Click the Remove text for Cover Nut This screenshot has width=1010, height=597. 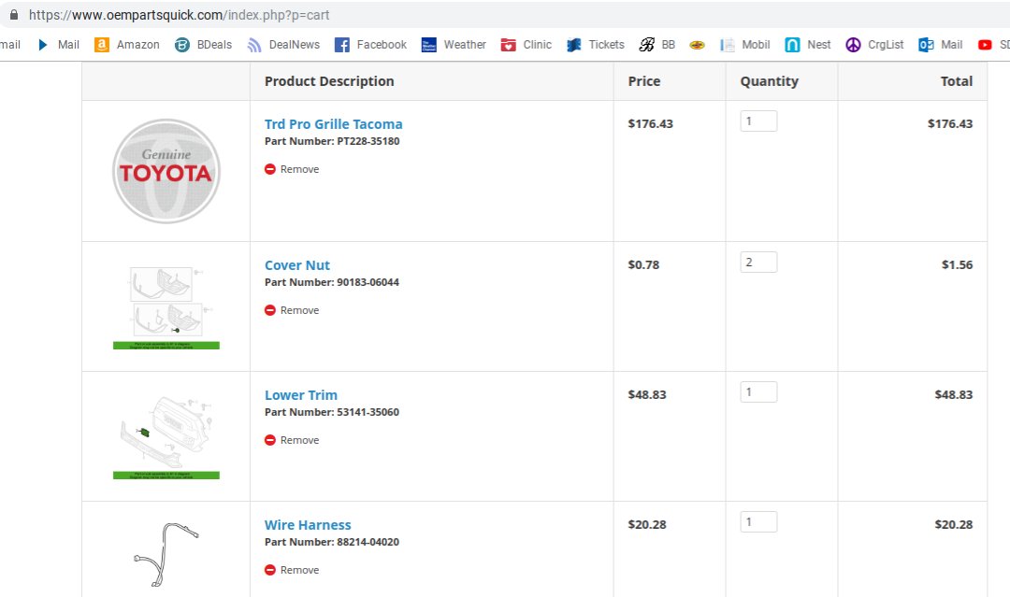coord(299,310)
